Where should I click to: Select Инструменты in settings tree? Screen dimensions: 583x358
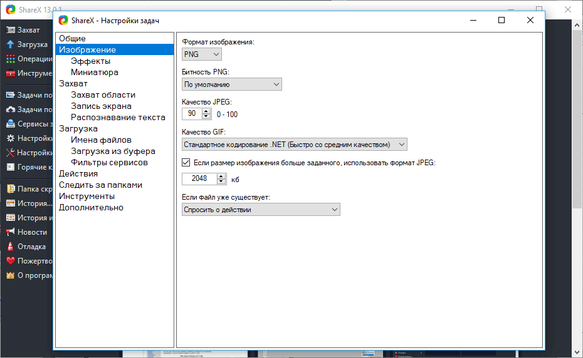tap(87, 197)
